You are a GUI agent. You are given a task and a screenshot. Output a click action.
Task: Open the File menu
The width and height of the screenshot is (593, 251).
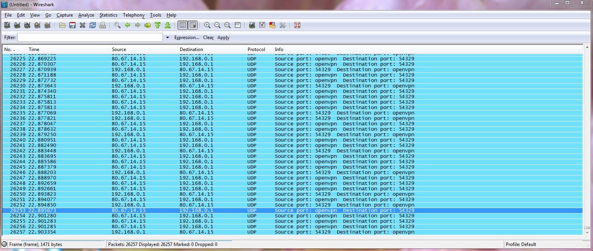pos(8,15)
